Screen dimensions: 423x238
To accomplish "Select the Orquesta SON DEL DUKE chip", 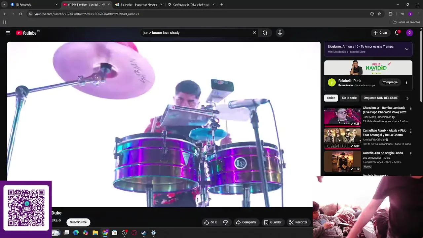I will [381, 98].
